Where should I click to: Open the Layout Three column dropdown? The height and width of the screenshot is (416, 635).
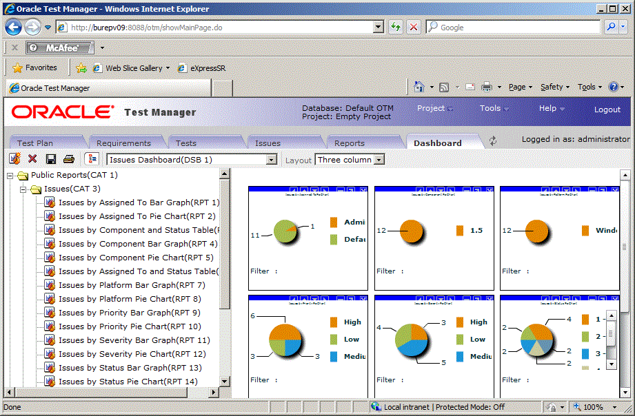[379, 160]
